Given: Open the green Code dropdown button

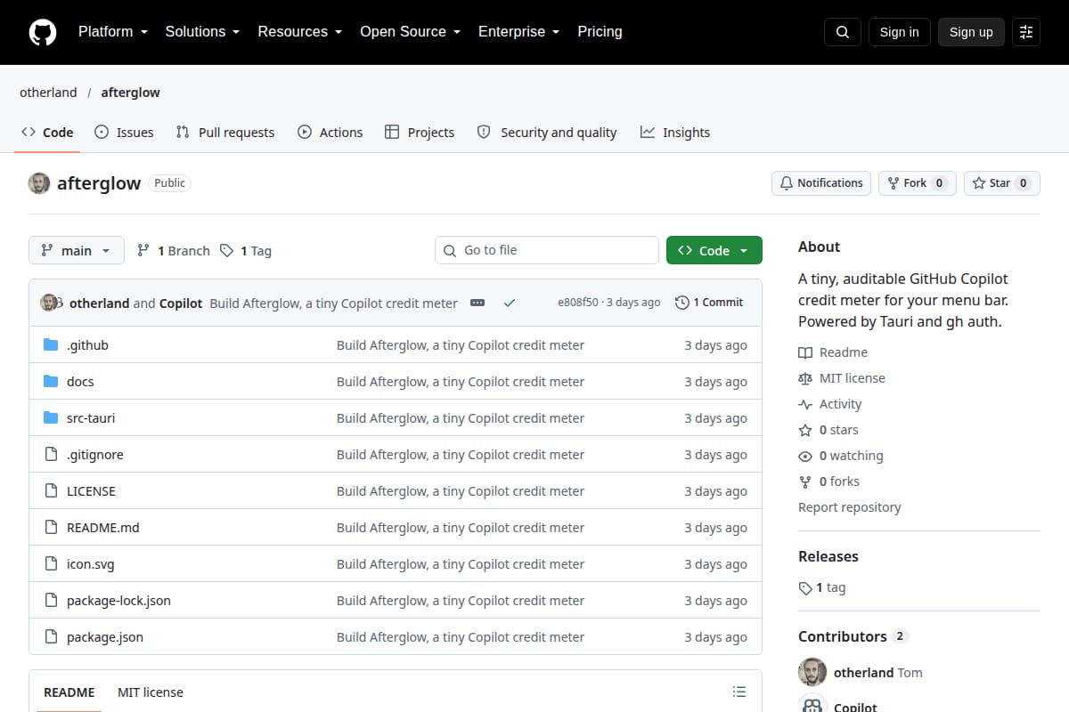Looking at the screenshot, I should point(714,251).
